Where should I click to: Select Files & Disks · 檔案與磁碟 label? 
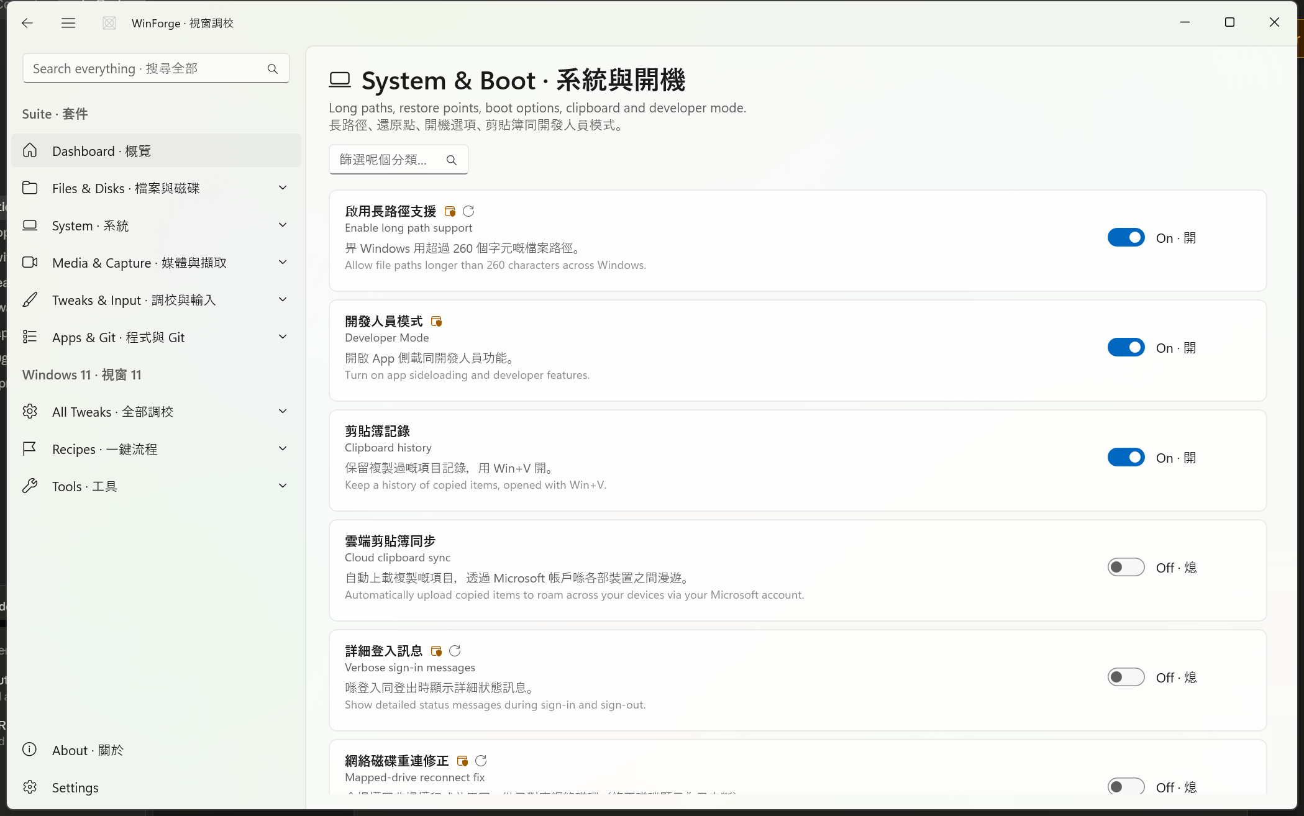pos(126,188)
